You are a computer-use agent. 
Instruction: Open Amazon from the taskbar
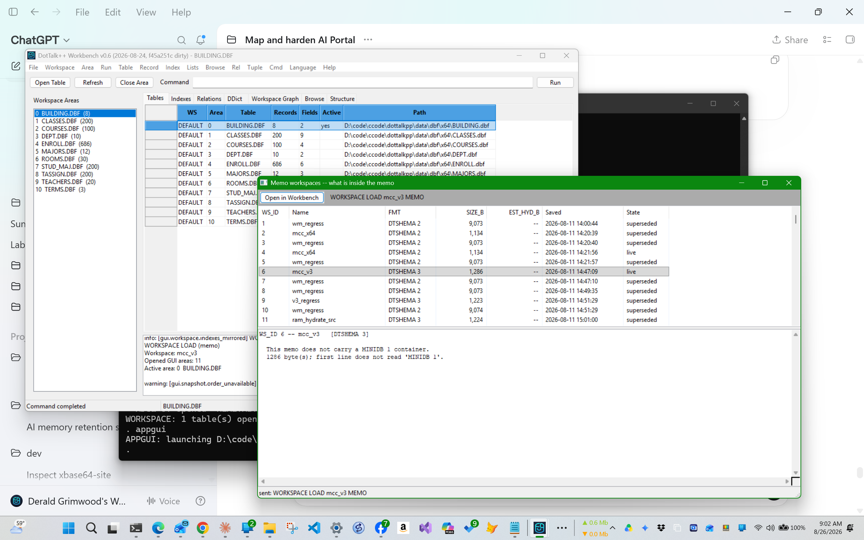pyautogui.click(x=403, y=528)
